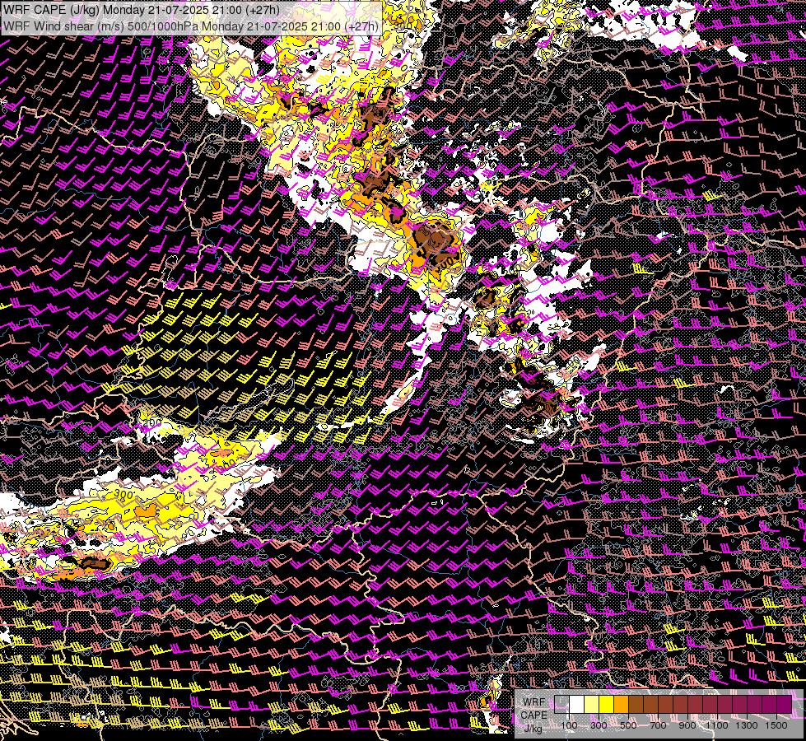Click the '300' value under legend bar
The width and height of the screenshot is (806, 741).
pyautogui.click(x=599, y=725)
